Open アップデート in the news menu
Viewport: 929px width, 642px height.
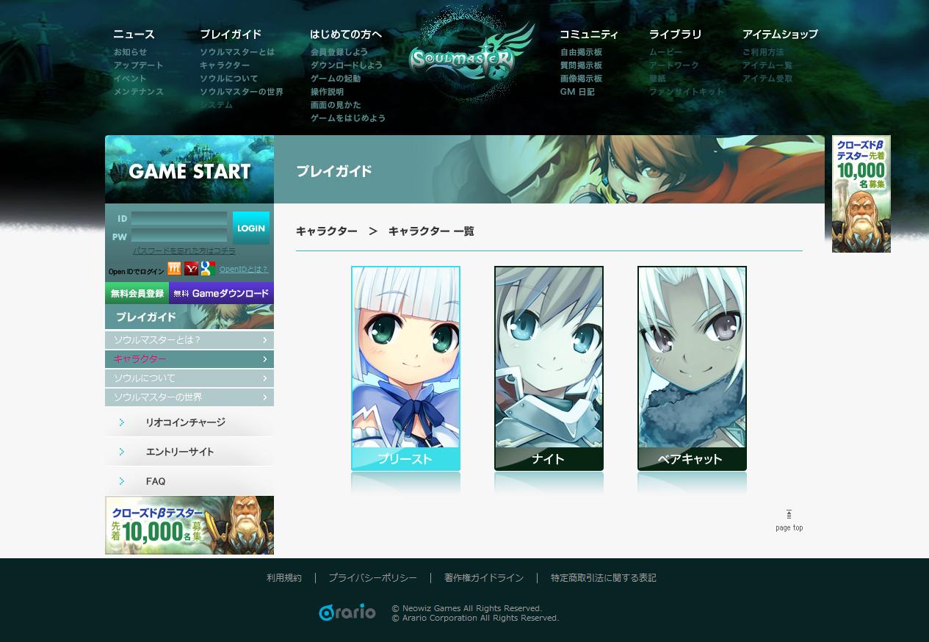(138, 65)
